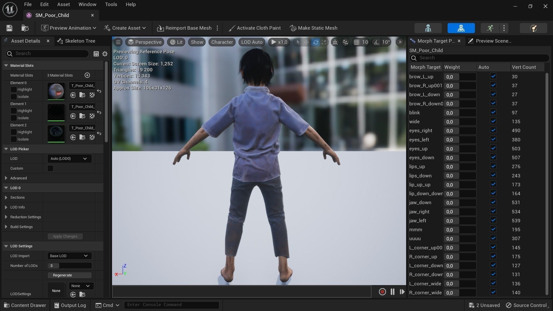Switch to the highlighted Skeletal Mesh mode icon
This screenshot has height=311, width=553.
tap(461, 28)
